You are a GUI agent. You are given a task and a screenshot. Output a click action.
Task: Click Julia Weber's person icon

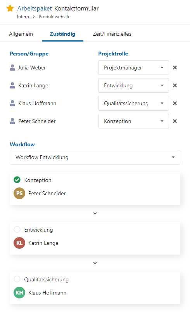12,68
